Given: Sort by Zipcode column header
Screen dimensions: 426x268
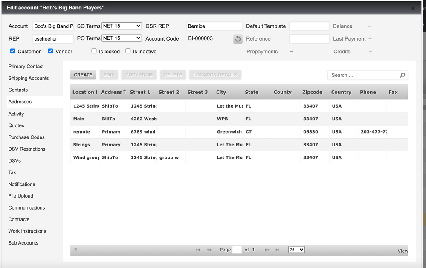Looking at the screenshot, I should pos(315,92).
